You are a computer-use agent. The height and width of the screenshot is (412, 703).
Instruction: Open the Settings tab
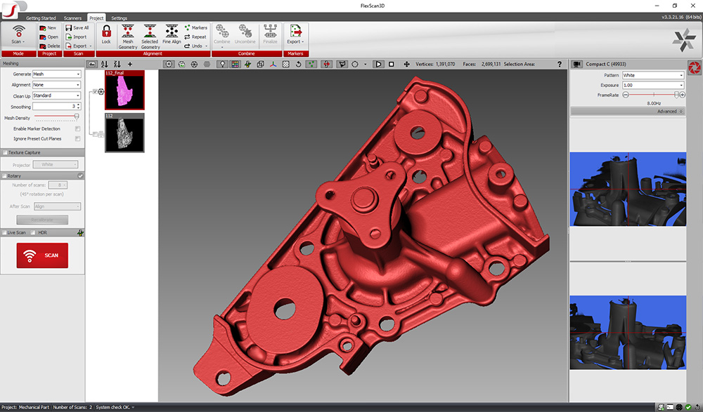pos(120,18)
